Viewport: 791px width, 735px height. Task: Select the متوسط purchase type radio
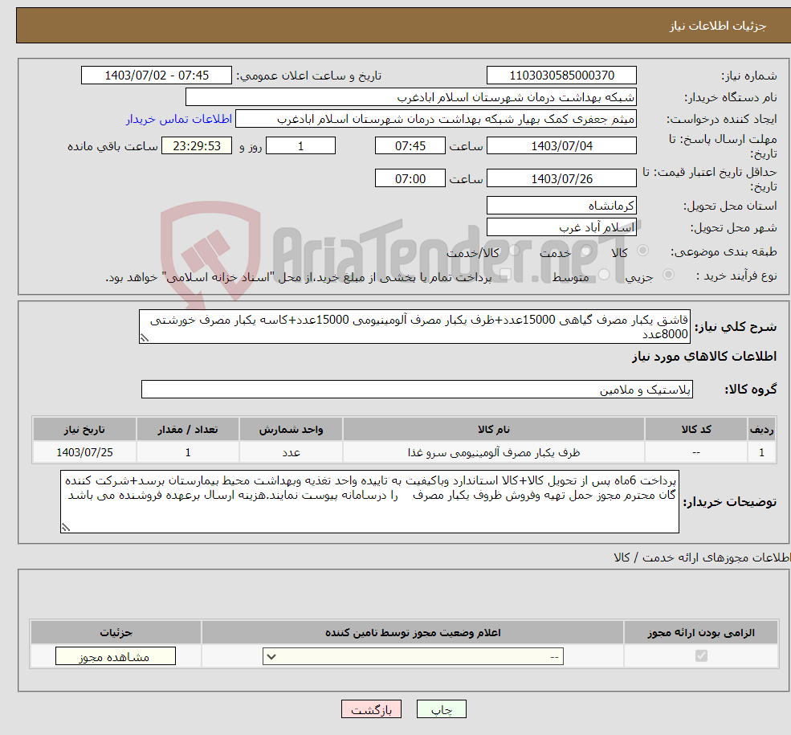[x=604, y=275]
